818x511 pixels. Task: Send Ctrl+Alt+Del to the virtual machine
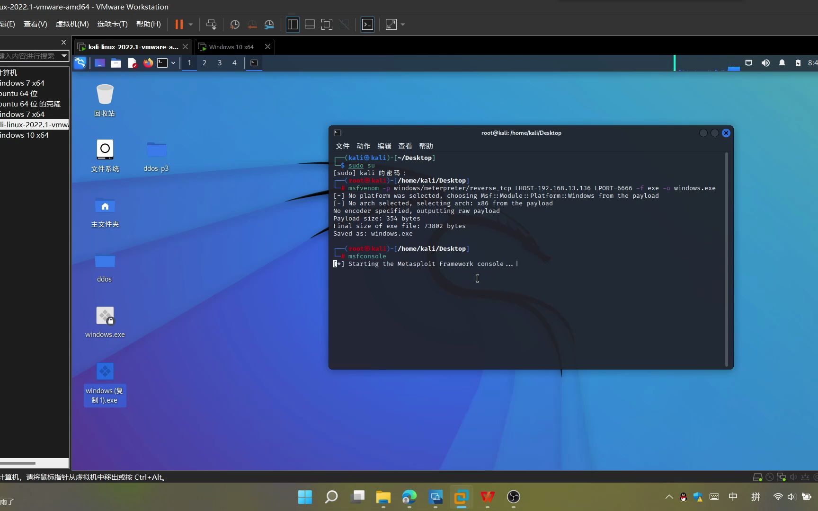pyautogui.click(x=212, y=25)
